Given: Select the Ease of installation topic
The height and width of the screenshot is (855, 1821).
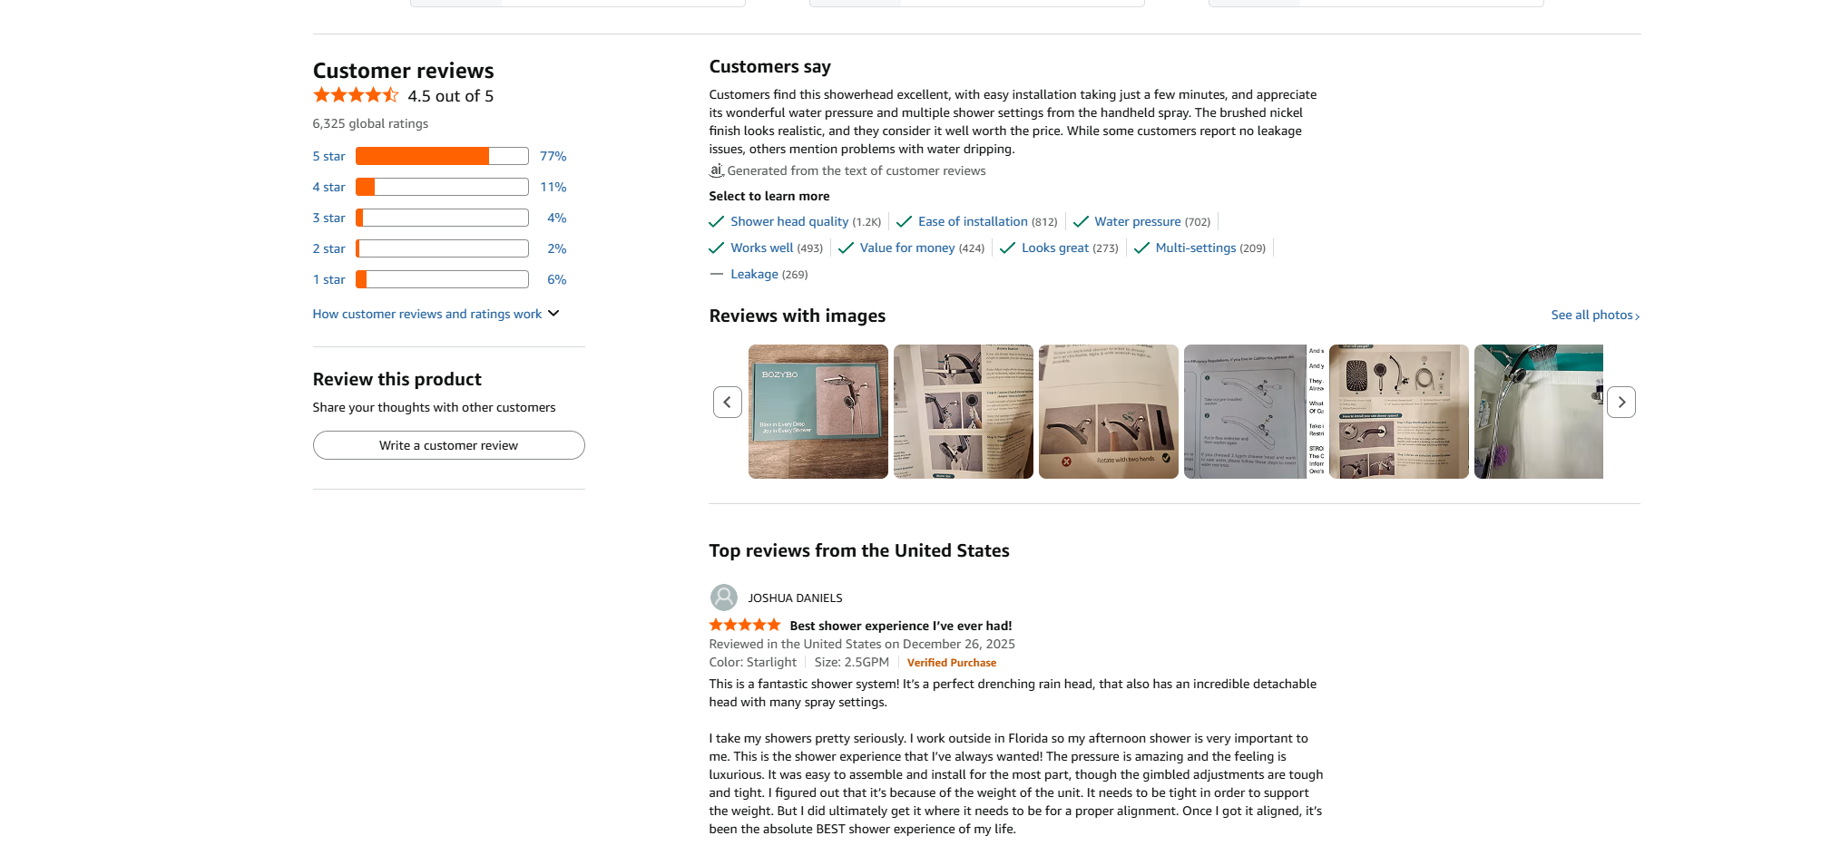Looking at the screenshot, I should coord(973,221).
